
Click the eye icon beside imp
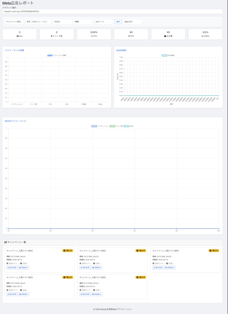(18, 36)
